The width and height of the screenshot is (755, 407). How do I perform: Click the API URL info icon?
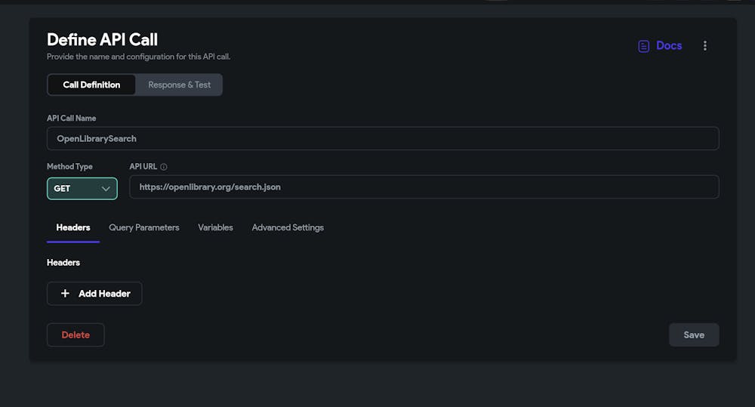(x=164, y=167)
